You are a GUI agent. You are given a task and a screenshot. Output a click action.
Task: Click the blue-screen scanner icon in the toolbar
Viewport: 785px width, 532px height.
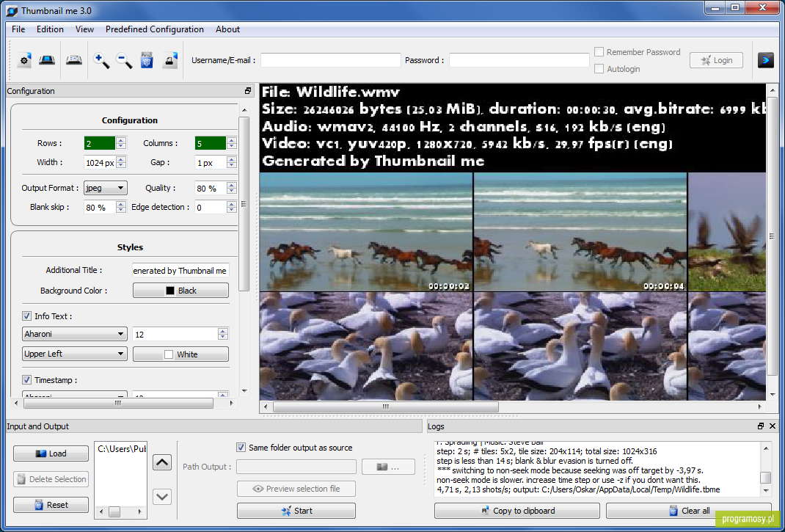[x=47, y=61]
